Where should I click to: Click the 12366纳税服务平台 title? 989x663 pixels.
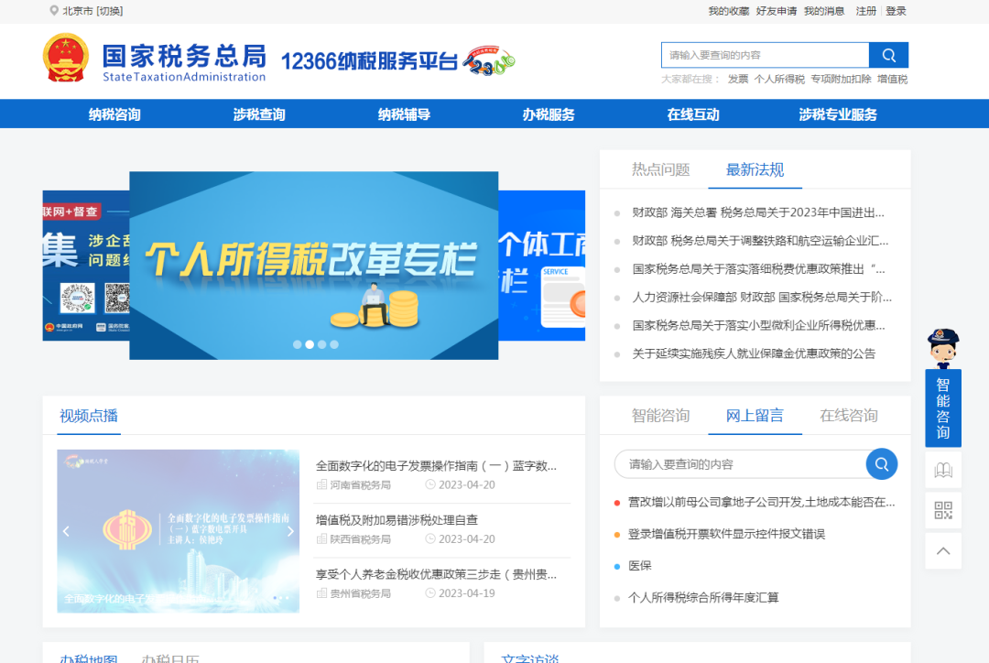coord(369,61)
